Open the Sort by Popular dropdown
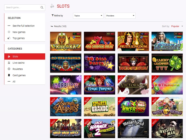186x140 pixels. point(177,26)
